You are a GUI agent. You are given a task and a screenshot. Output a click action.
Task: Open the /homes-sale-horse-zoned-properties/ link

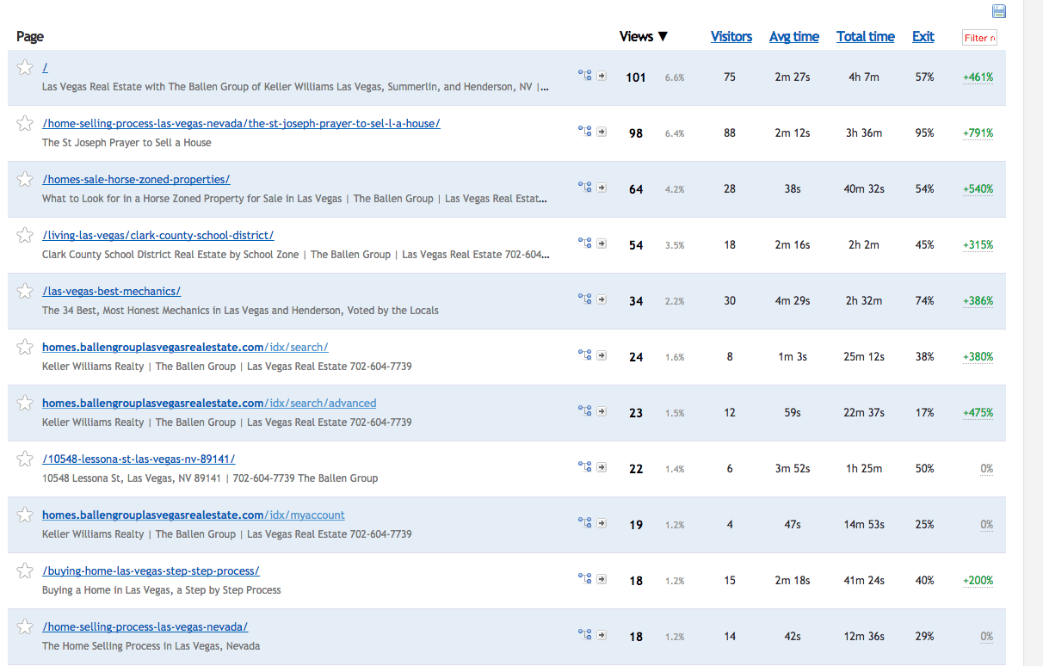click(x=136, y=179)
